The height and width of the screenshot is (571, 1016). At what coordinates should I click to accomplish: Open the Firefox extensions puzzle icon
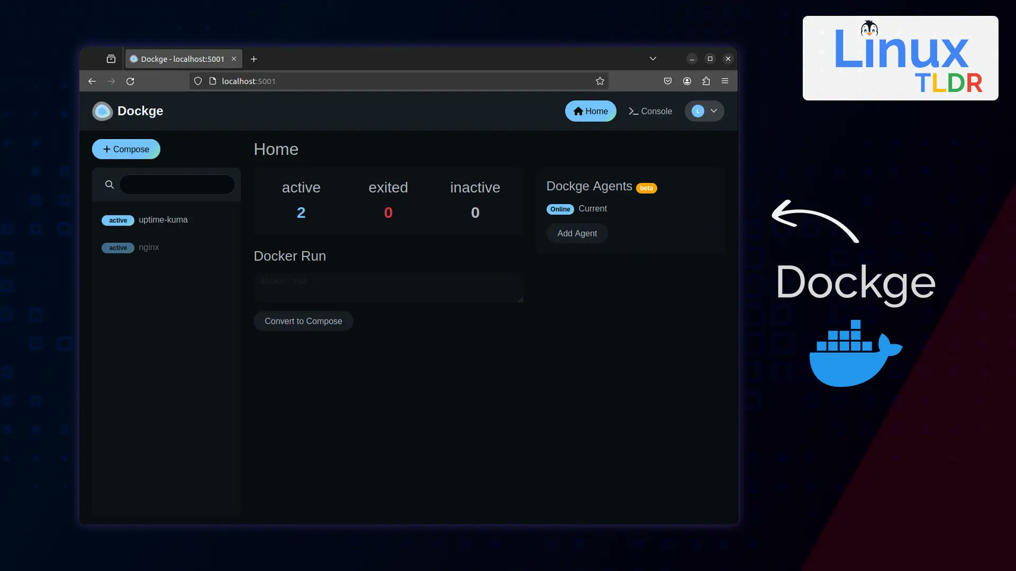[706, 81]
